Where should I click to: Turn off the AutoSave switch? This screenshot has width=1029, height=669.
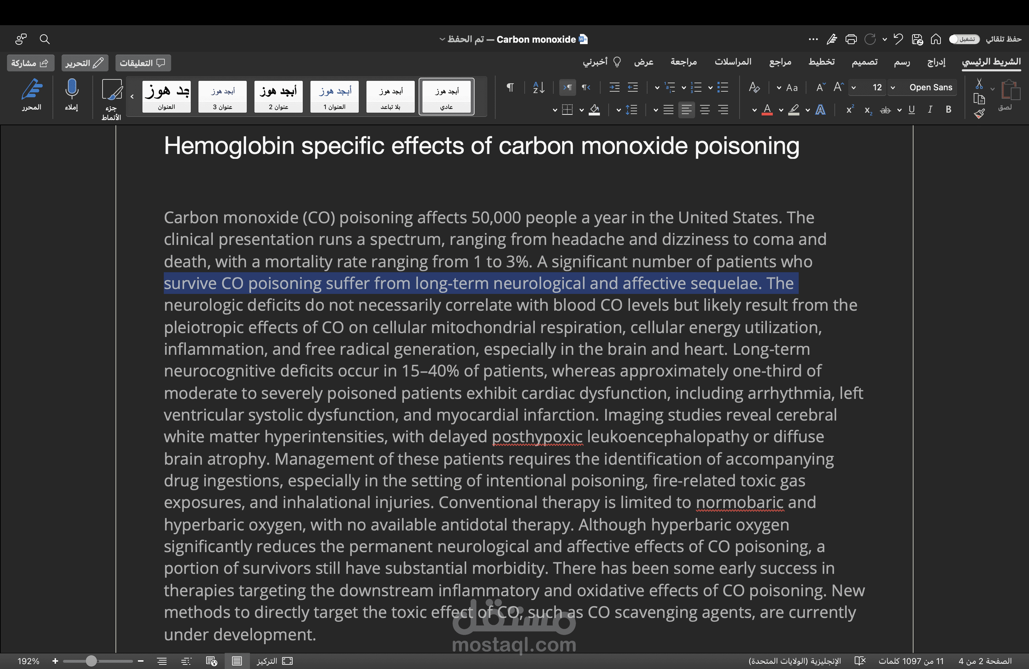pos(964,39)
